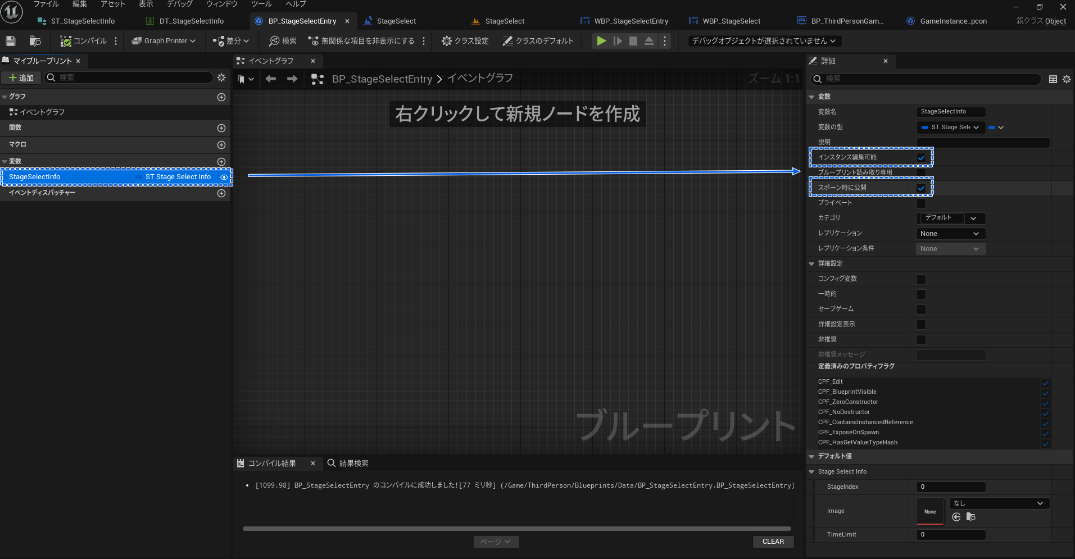Open Class Settings
This screenshot has height=559, width=1075.
pyautogui.click(x=465, y=40)
